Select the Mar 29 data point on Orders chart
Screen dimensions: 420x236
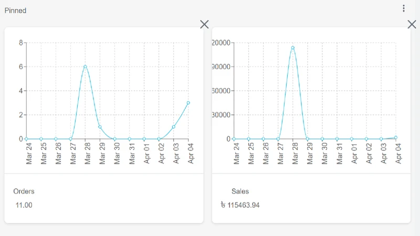point(100,127)
